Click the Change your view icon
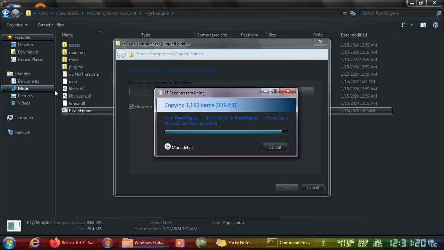Image resolution: width=444 pixels, height=250 pixels. (404, 25)
